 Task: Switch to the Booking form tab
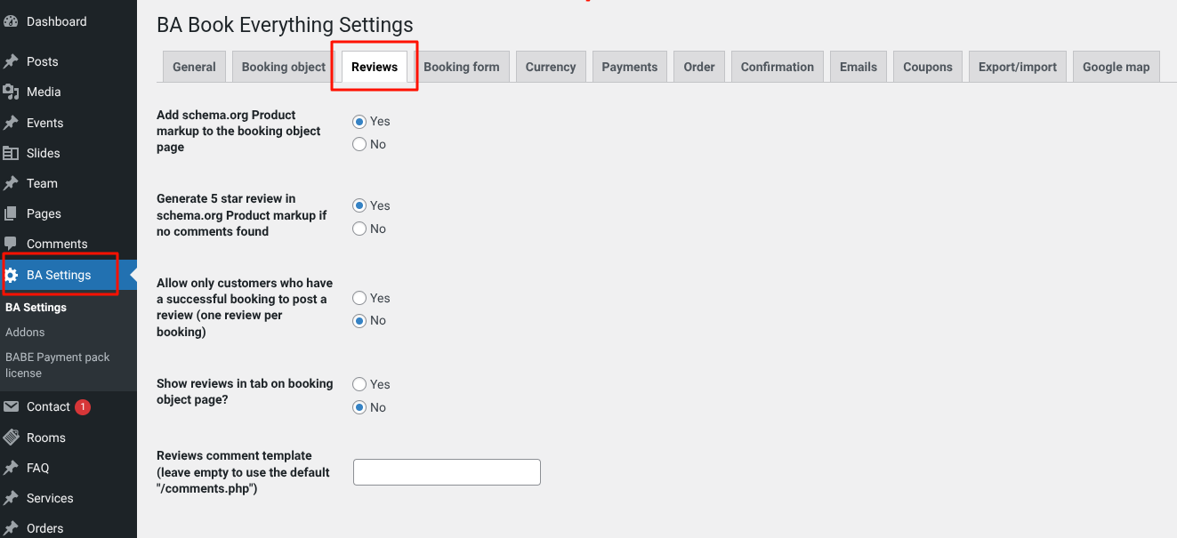coord(461,67)
